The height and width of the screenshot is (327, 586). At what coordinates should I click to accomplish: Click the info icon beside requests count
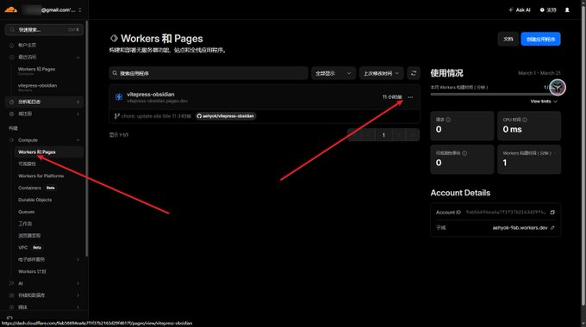pyautogui.click(x=448, y=120)
